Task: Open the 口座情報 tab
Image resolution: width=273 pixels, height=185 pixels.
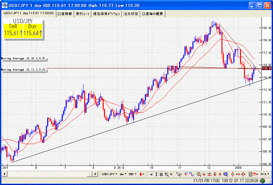Action: (65, 14)
